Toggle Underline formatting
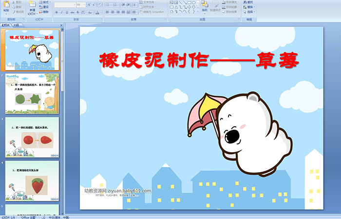341x219 pixels. (67, 12)
